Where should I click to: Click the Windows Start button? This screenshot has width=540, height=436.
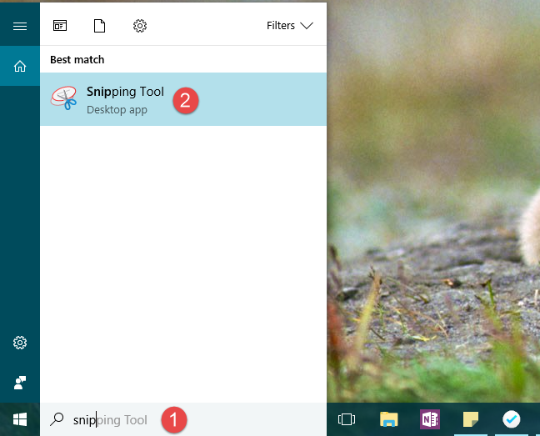point(20,419)
